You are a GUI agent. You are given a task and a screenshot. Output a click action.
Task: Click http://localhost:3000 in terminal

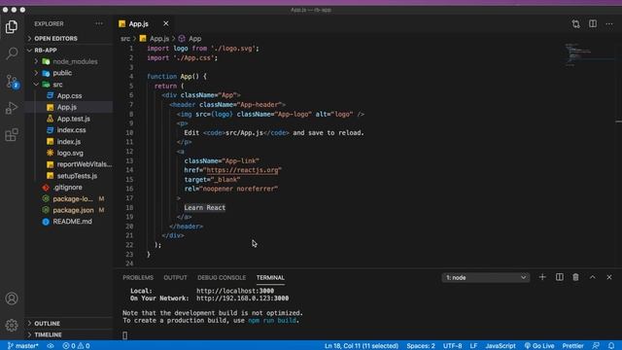(235, 291)
